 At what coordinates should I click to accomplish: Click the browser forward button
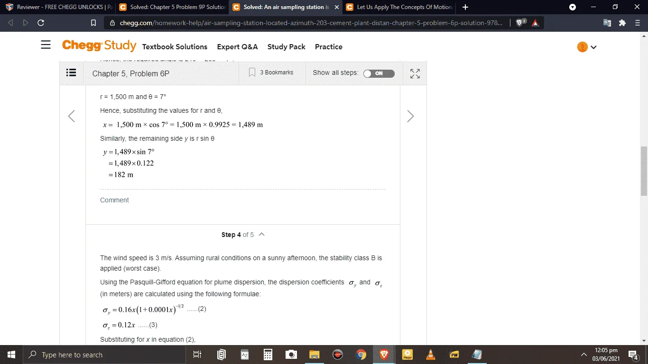coord(26,23)
